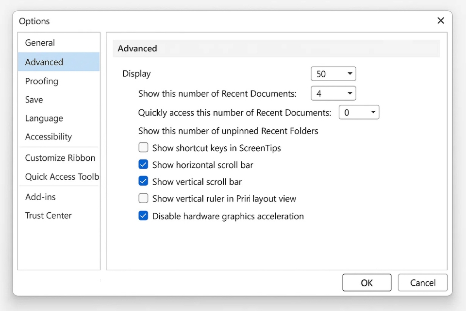The height and width of the screenshot is (311, 466).
Task: Open the General options category
Action: 40,43
